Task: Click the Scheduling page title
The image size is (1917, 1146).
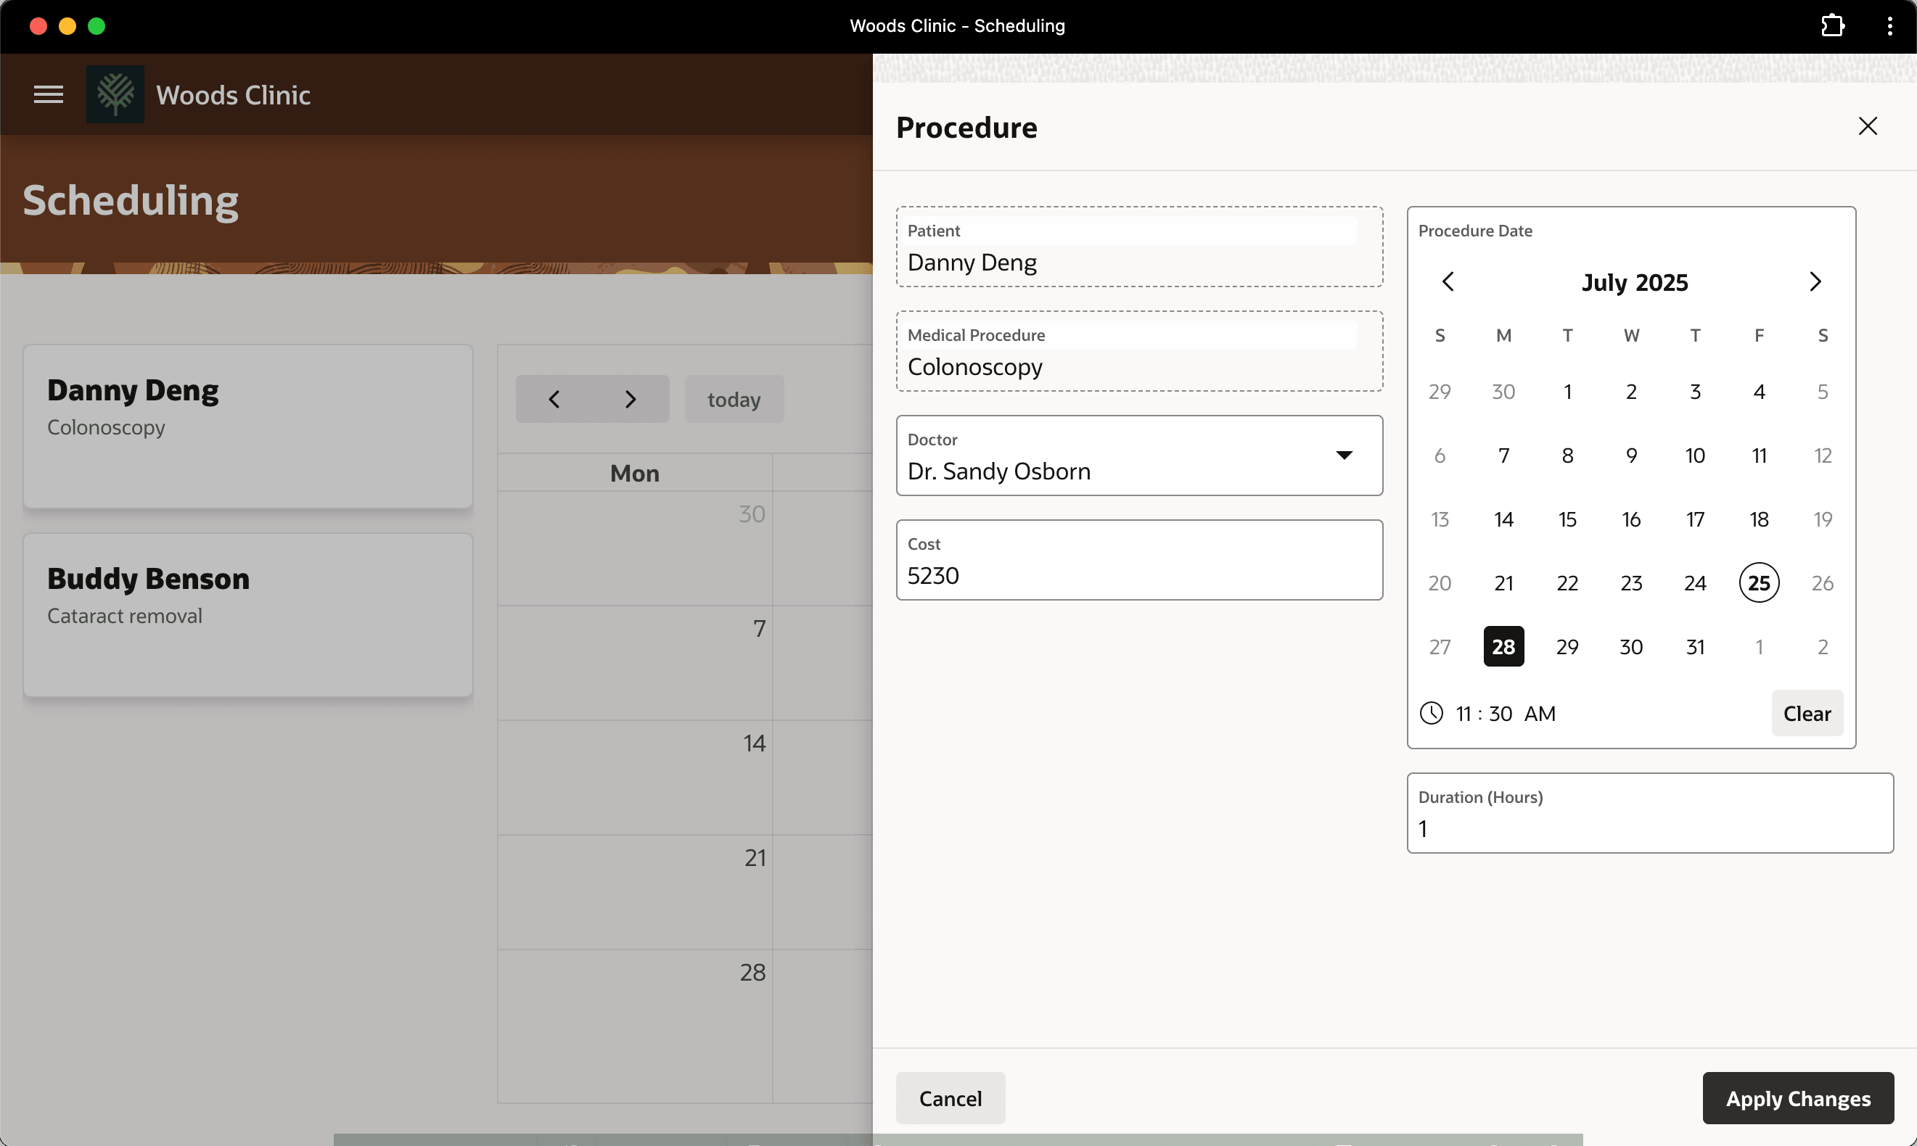Action: click(131, 201)
